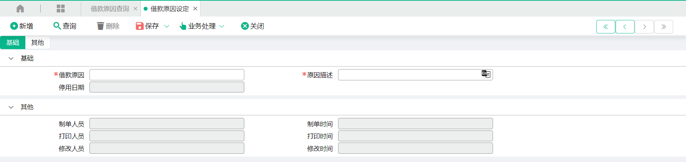This screenshot has width=686, height=162.
Task: Open the app grid menu icon
Action: click(61, 9)
